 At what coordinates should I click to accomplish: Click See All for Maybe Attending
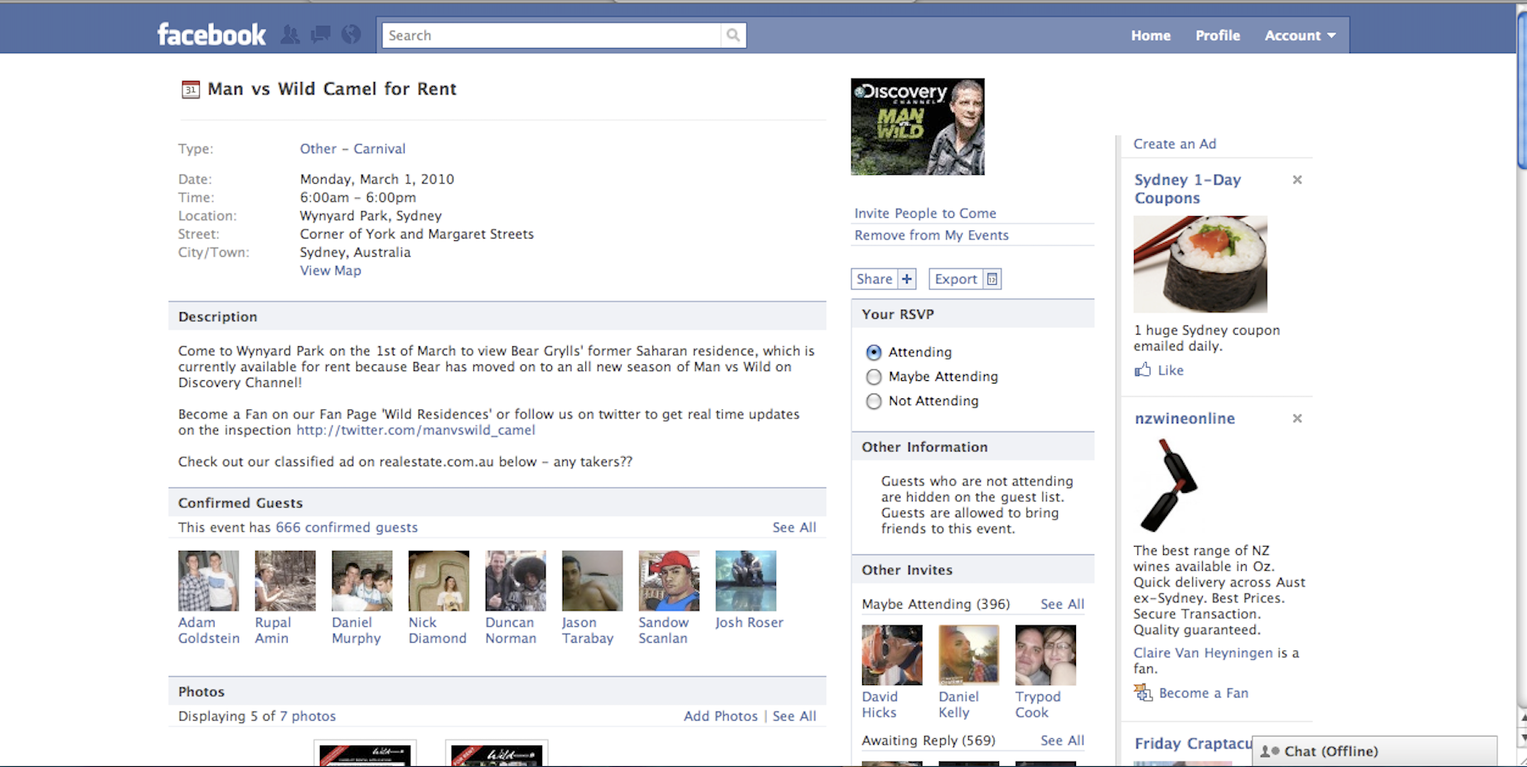coord(1062,605)
